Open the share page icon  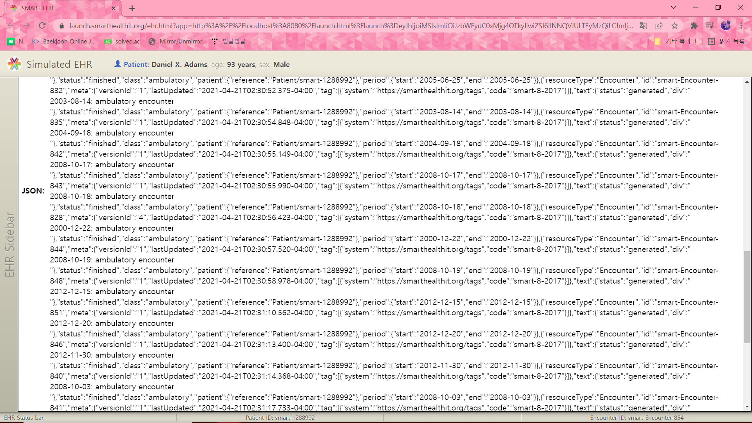tap(659, 26)
